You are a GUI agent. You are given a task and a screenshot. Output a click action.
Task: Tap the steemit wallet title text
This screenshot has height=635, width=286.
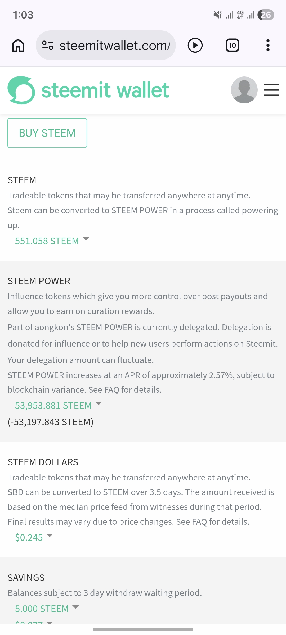pos(105,90)
